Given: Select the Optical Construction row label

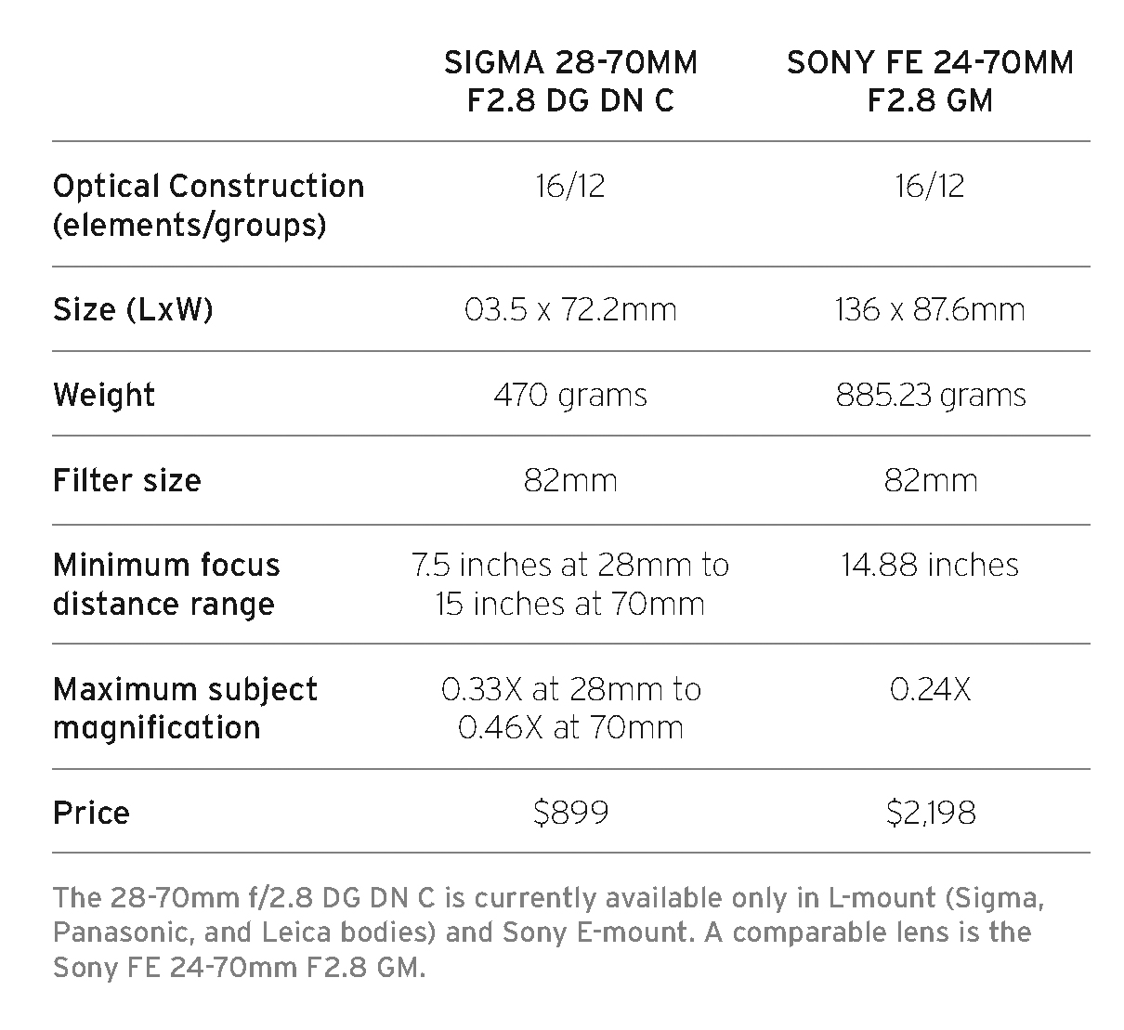Looking at the screenshot, I should (x=209, y=205).
